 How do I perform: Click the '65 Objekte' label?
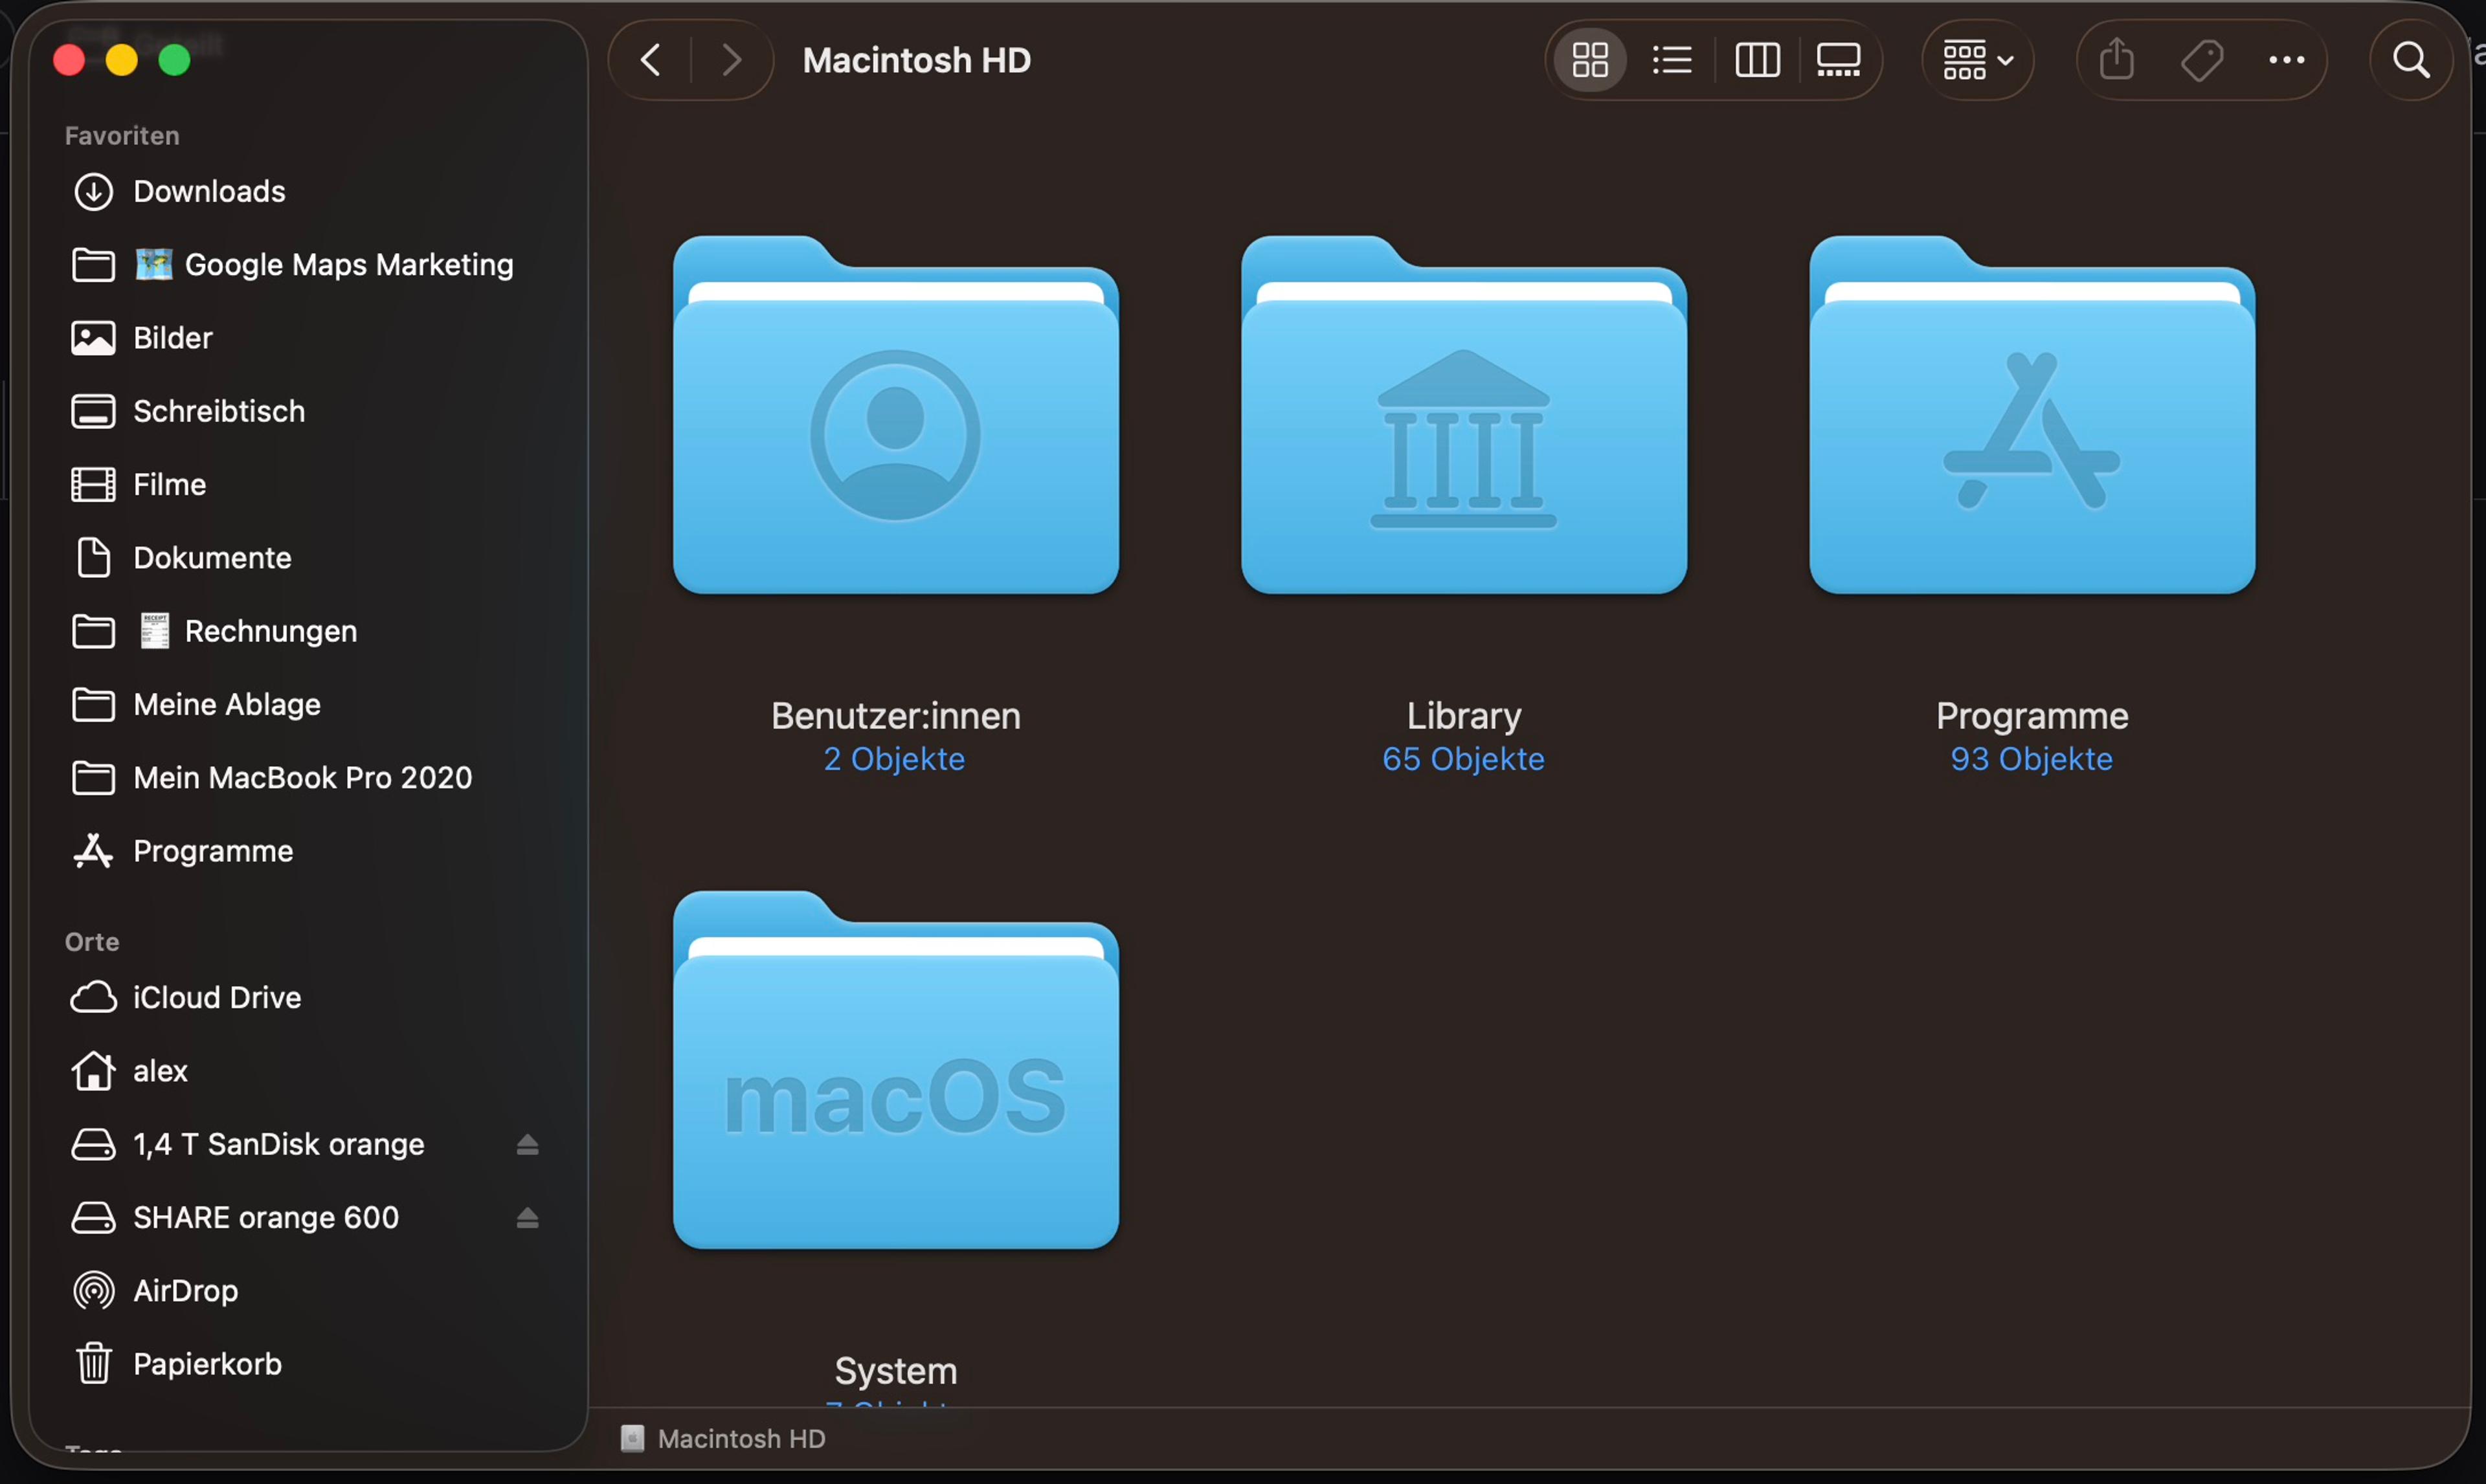[x=1464, y=759]
